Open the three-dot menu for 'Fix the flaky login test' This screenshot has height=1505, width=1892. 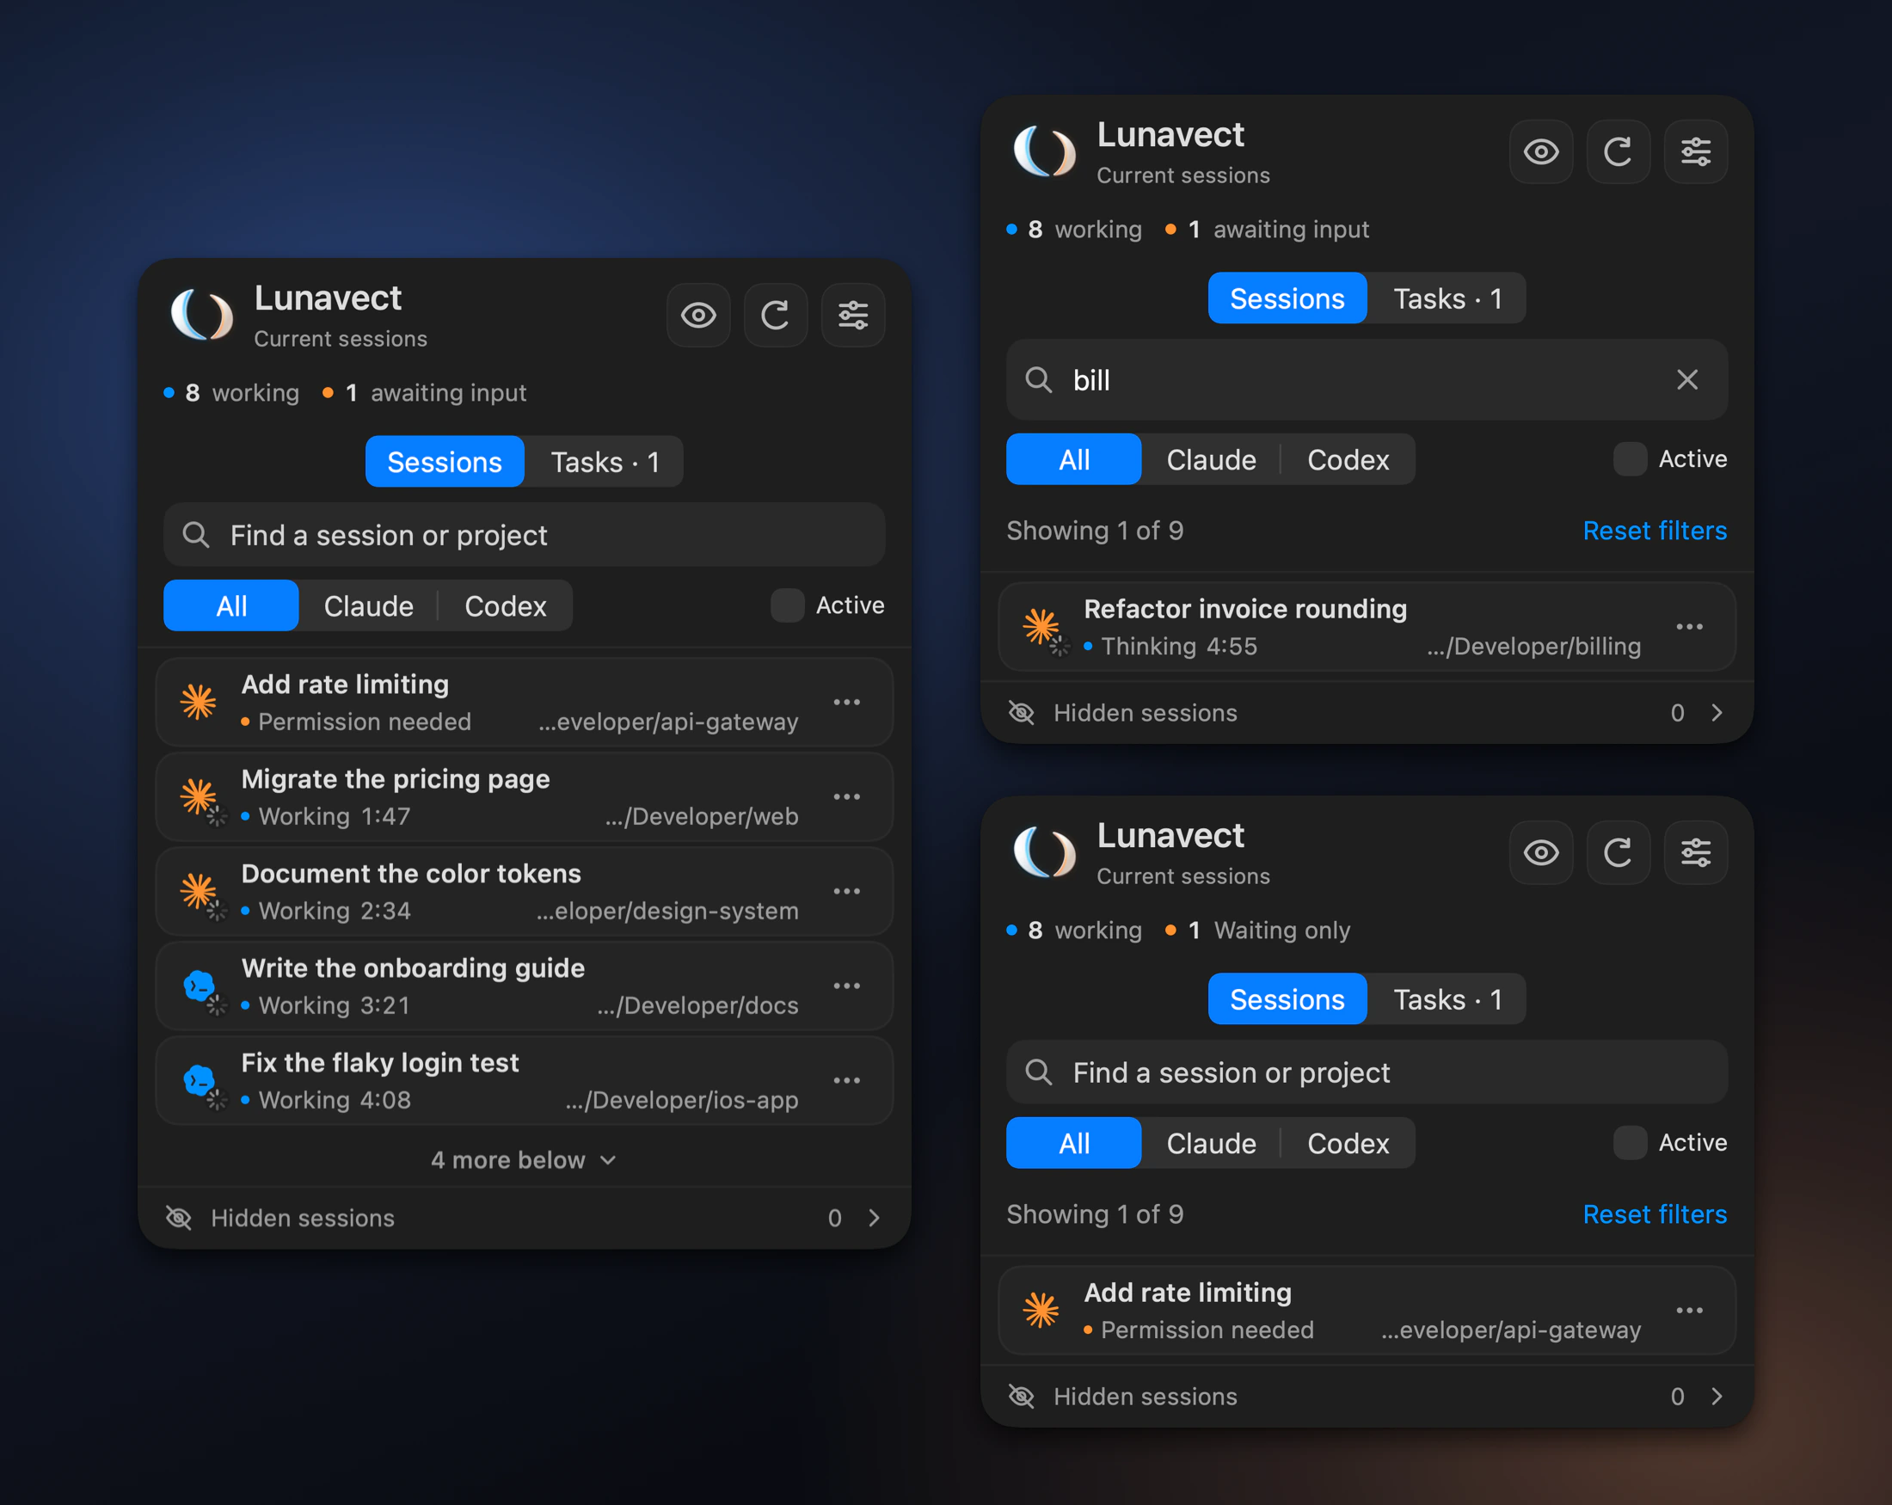[847, 1081]
